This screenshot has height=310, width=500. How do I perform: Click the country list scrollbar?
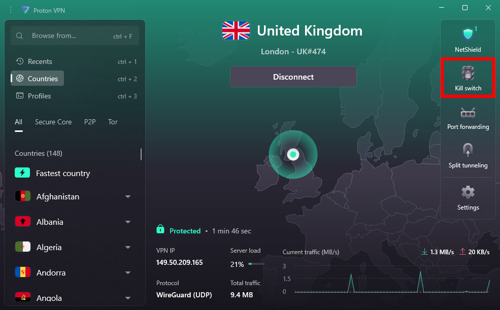coord(141,154)
